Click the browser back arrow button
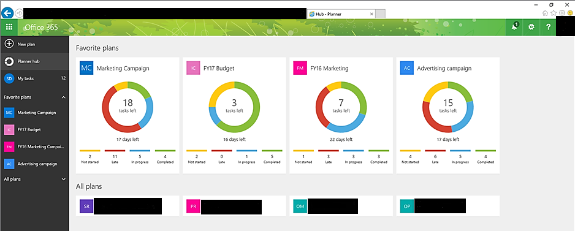Viewport: 575px width, 231px height. [x=7, y=13]
